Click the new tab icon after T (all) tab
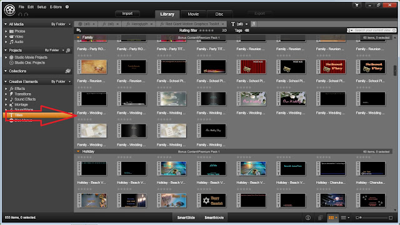 254,24
